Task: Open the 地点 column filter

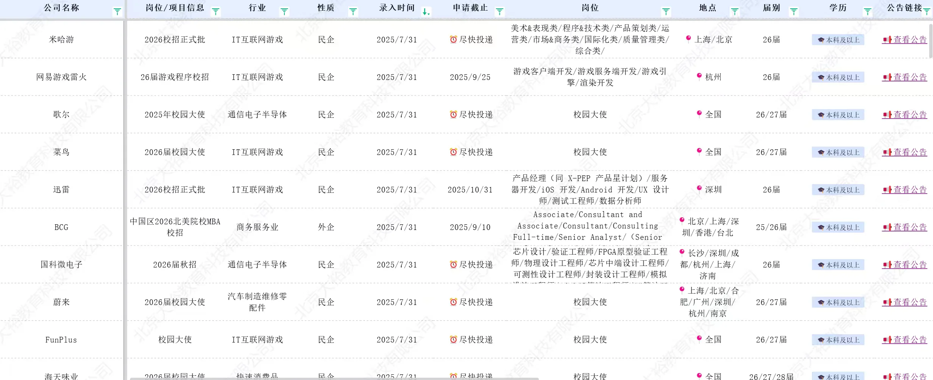Action: (x=735, y=12)
